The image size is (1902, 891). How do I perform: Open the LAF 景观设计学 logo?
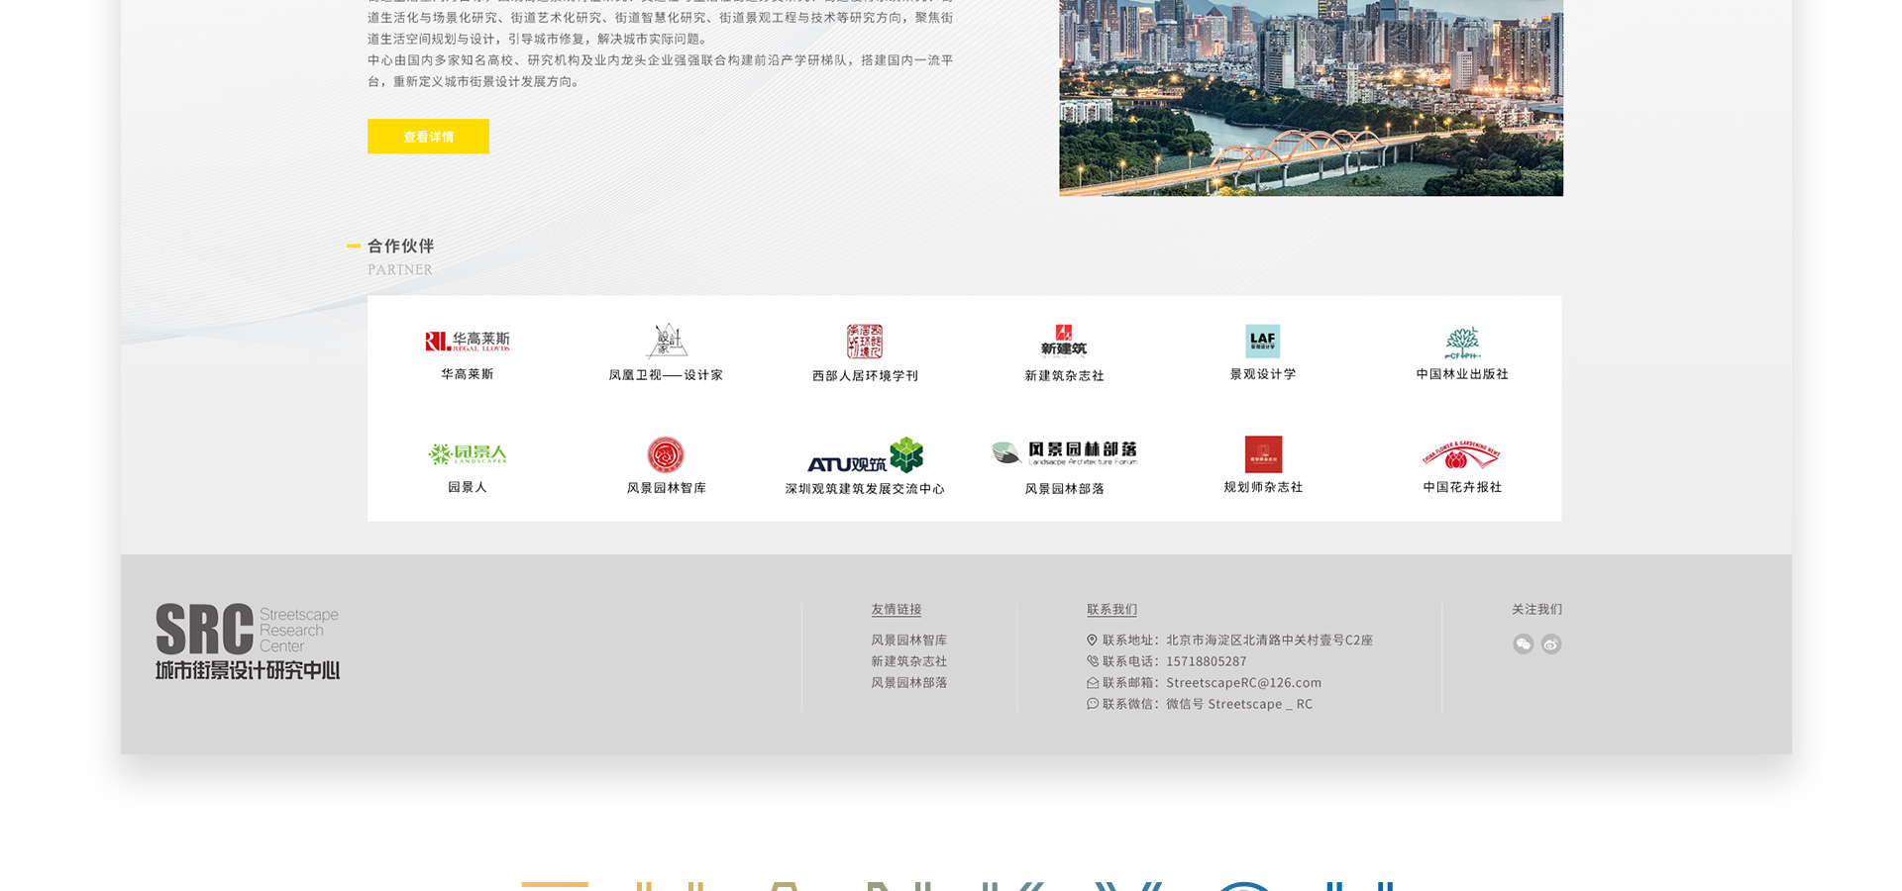[x=1262, y=341]
